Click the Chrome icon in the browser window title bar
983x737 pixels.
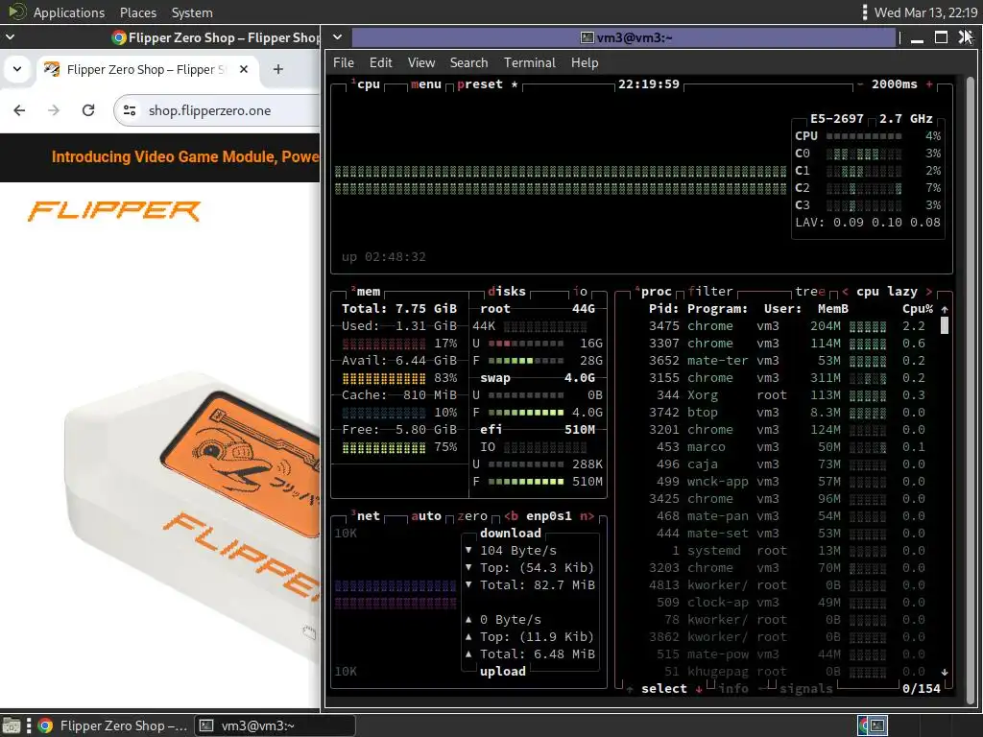[x=118, y=37]
